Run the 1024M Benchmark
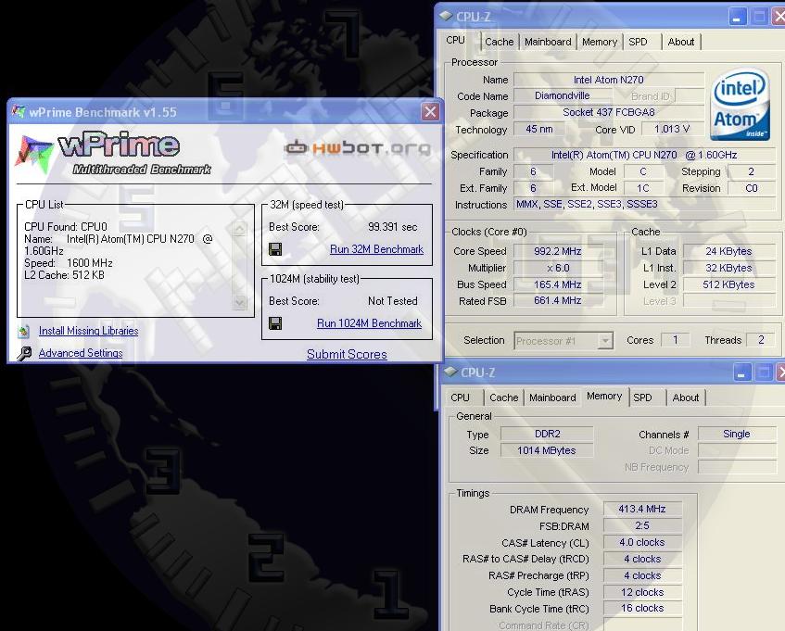The width and height of the screenshot is (785, 631). [x=369, y=323]
